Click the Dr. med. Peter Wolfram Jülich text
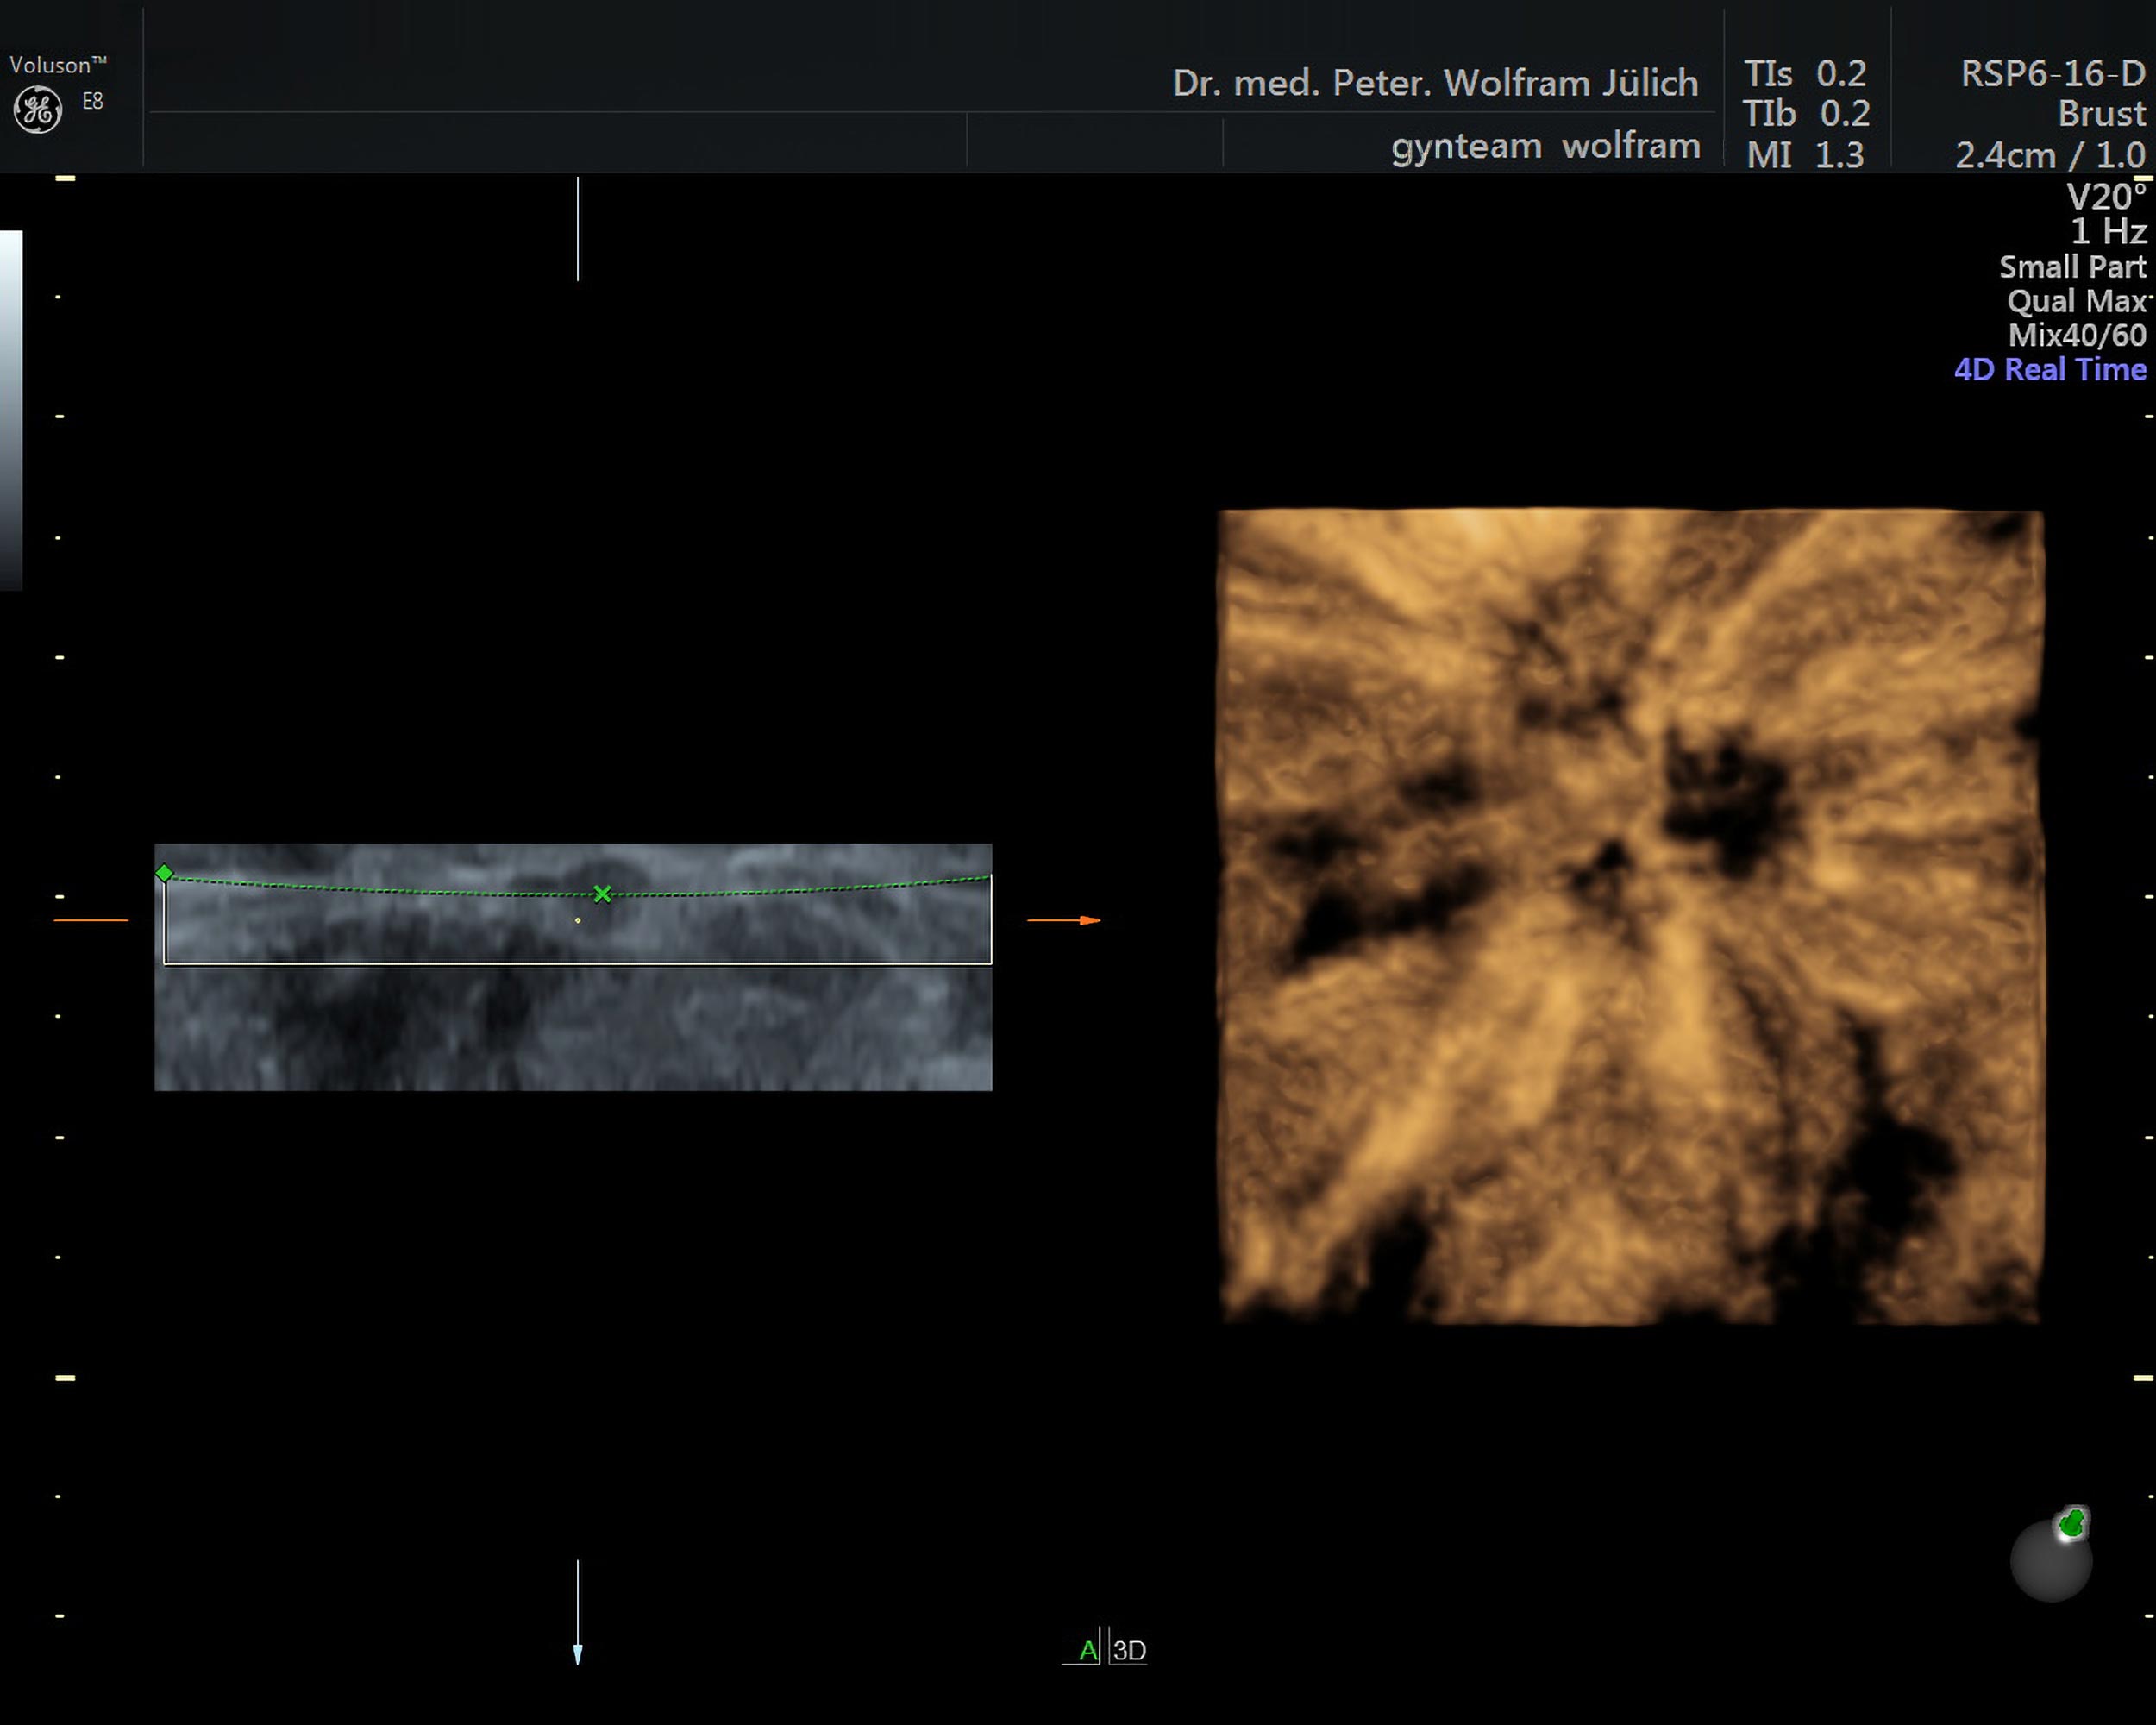2156x1725 pixels. [1434, 82]
